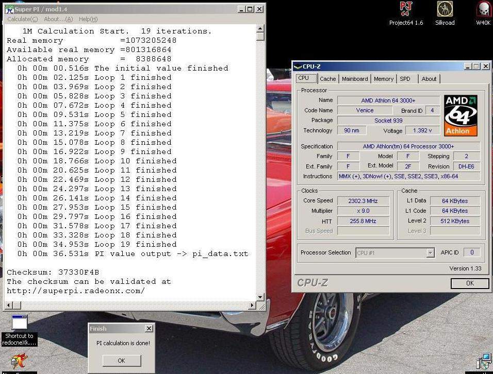Switch to the Memory tab in CPU-Z
The width and height of the screenshot is (493, 374).
[x=384, y=79]
